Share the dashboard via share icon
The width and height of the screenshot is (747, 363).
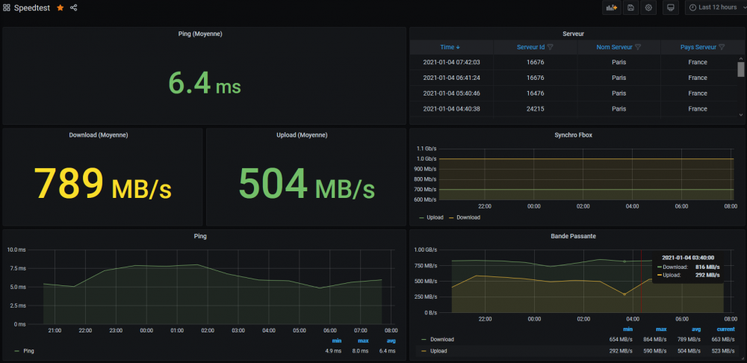(x=73, y=7)
